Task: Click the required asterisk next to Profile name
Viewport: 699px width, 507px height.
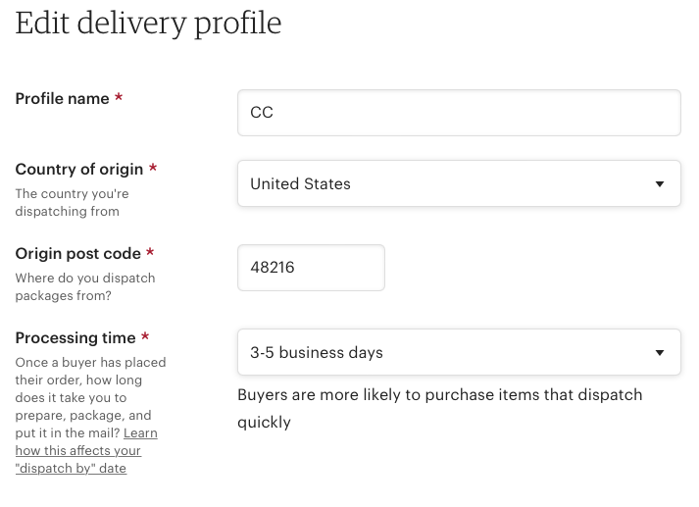Action: click(x=119, y=97)
